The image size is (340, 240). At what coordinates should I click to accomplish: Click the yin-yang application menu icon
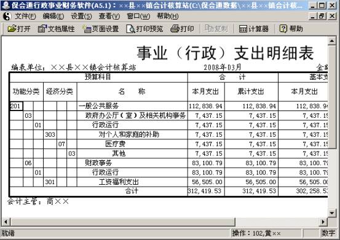7,16
